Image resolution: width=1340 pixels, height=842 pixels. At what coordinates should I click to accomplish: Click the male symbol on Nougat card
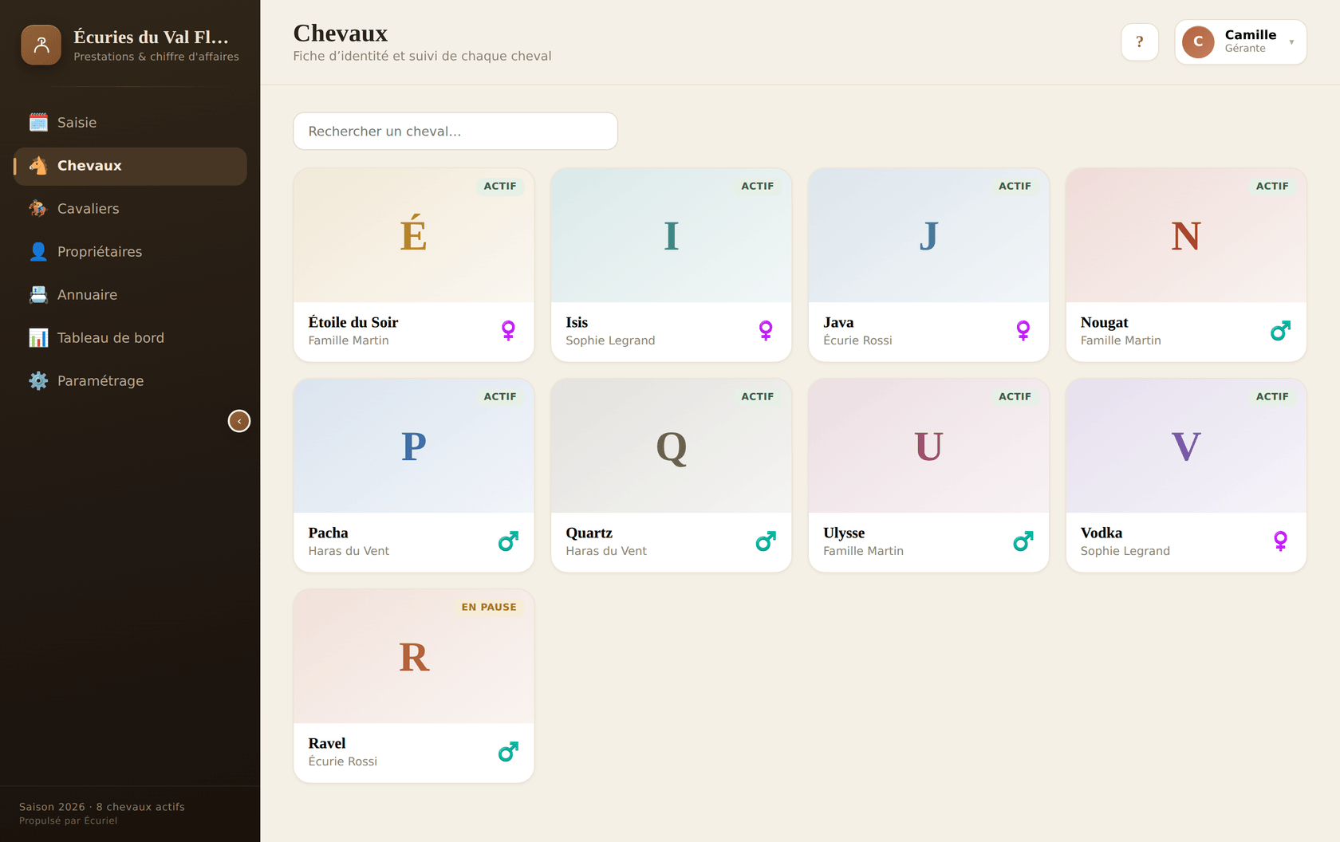pyautogui.click(x=1280, y=330)
